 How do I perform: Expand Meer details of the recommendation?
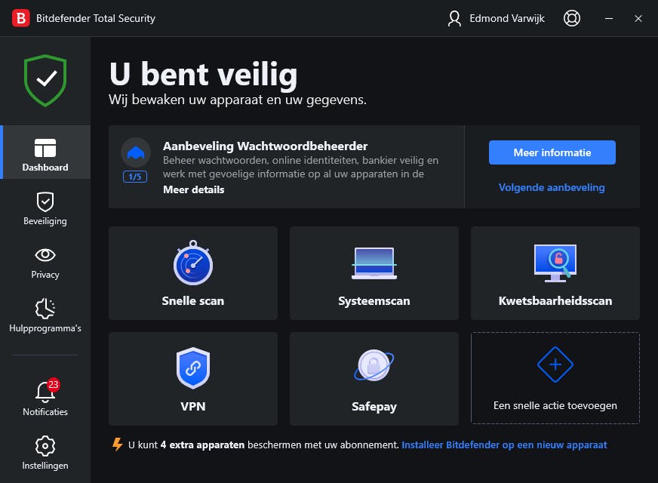[193, 189]
